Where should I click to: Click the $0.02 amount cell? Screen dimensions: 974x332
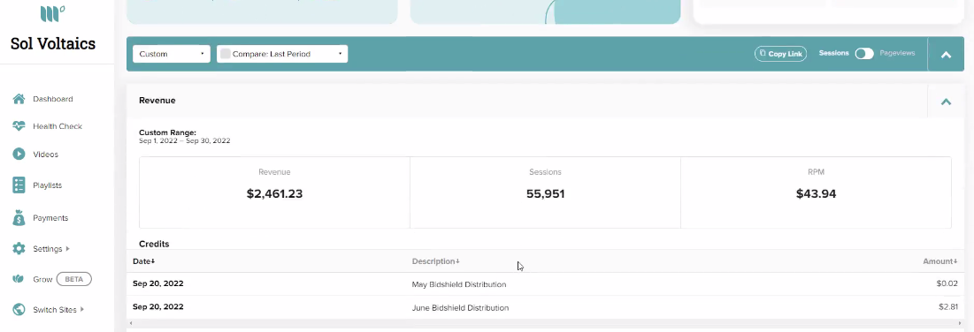pyautogui.click(x=947, y=284)
